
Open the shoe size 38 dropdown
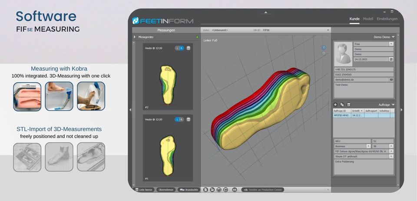pos(391,146)
